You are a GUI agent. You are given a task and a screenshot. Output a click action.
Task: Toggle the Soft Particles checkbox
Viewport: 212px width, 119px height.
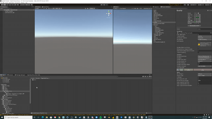coord(199,41)
